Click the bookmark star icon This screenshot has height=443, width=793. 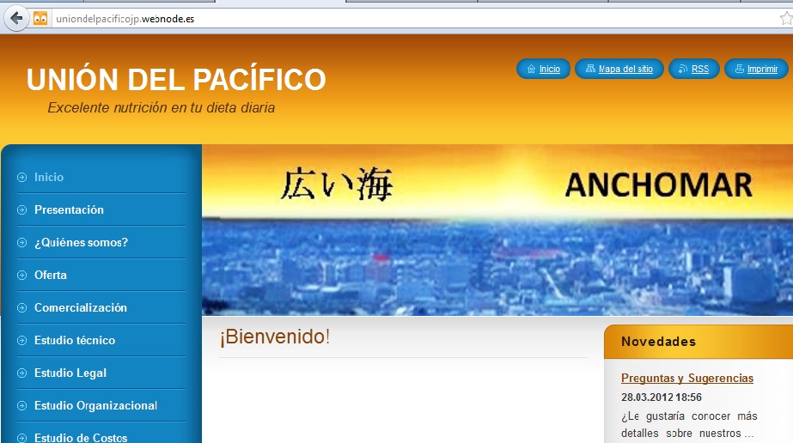[784, 19]
